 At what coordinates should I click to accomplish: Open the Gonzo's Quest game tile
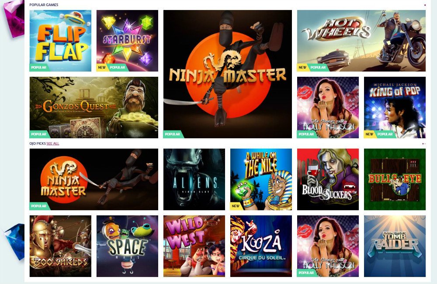[94, 107]
